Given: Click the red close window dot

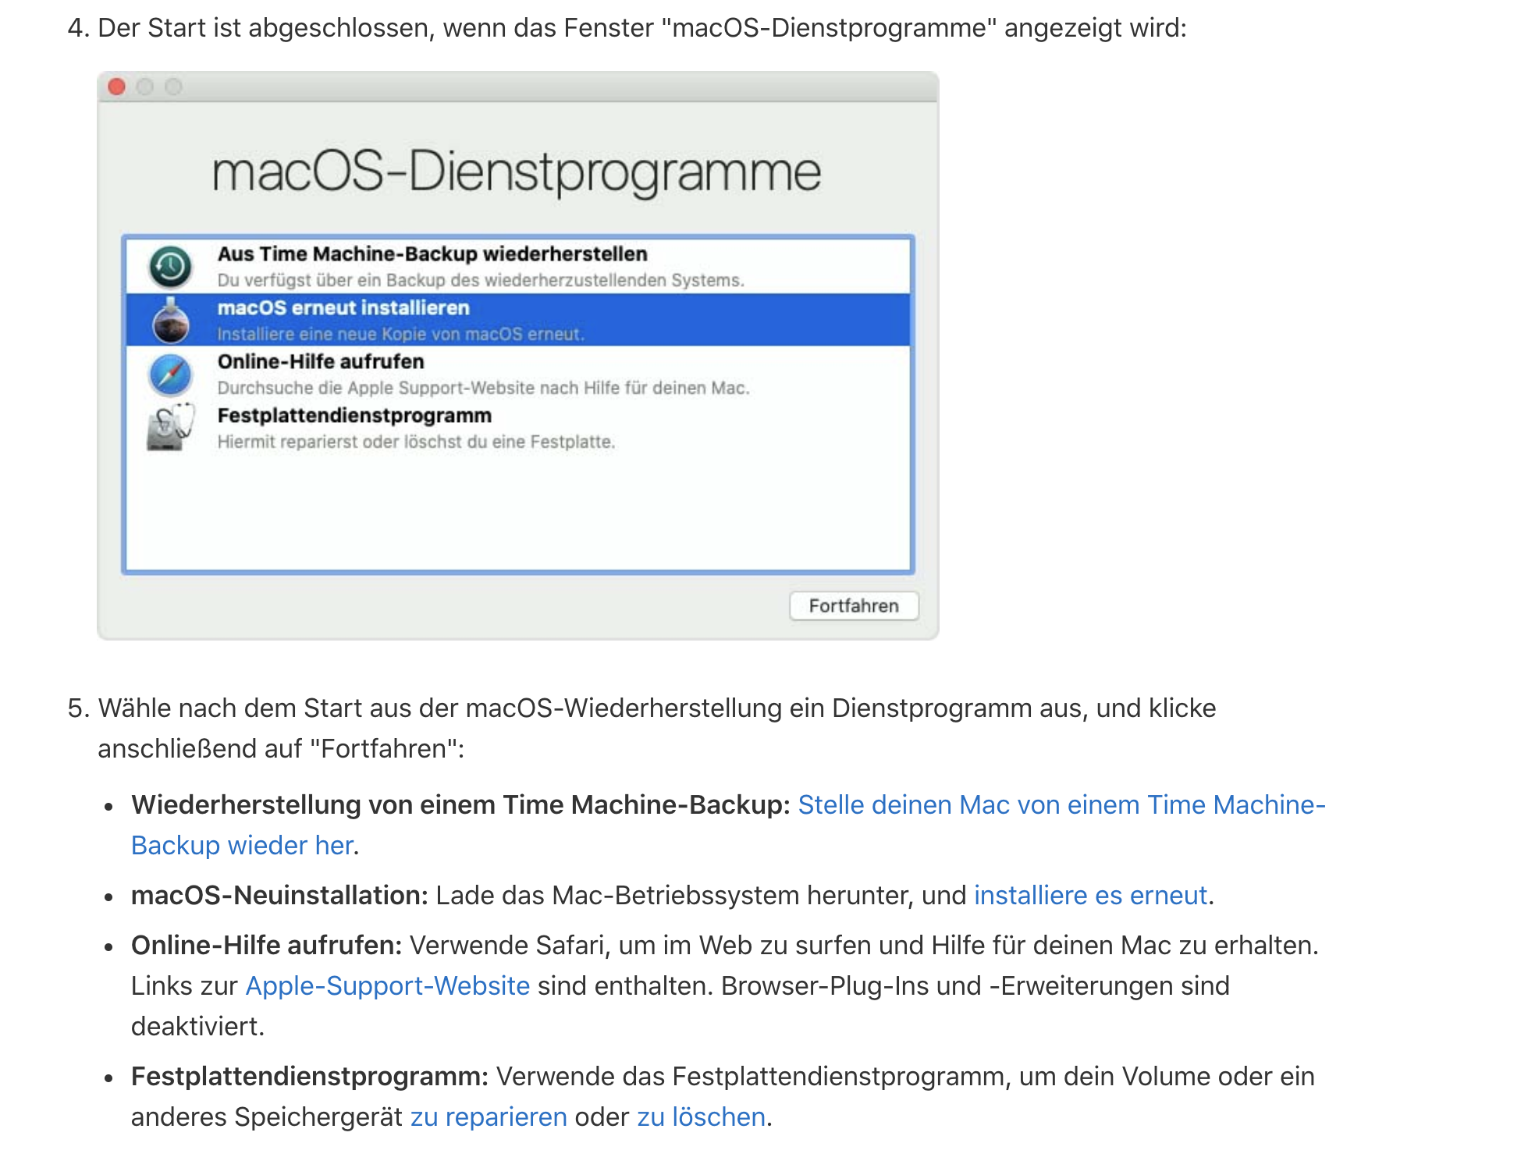Looking at the screenshot, I should point(117,87).
